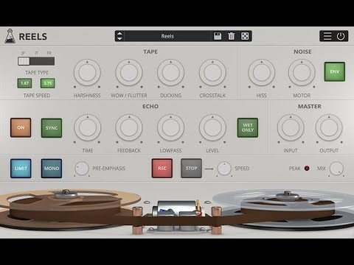
Task: Click the power bypass icon
Action: point(341,36)
